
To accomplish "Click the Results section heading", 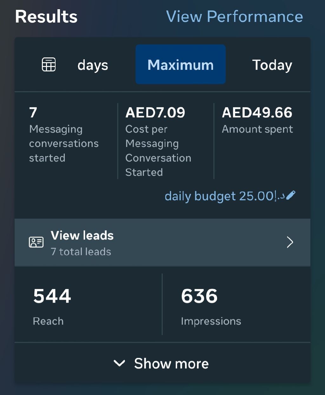I will [46, 16].
